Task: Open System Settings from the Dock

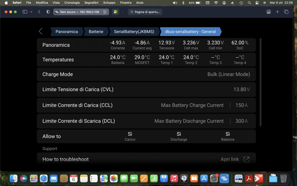Action: (x=214, y=179)
